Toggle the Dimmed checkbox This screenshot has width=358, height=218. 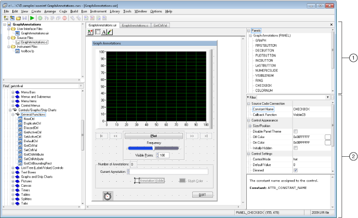[295, 170]
